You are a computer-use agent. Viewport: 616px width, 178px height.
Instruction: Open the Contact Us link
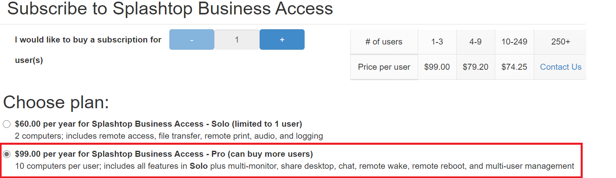561,67
